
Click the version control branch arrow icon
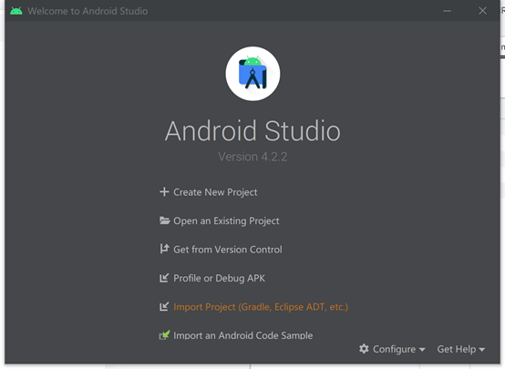click(x=164, y=249)
